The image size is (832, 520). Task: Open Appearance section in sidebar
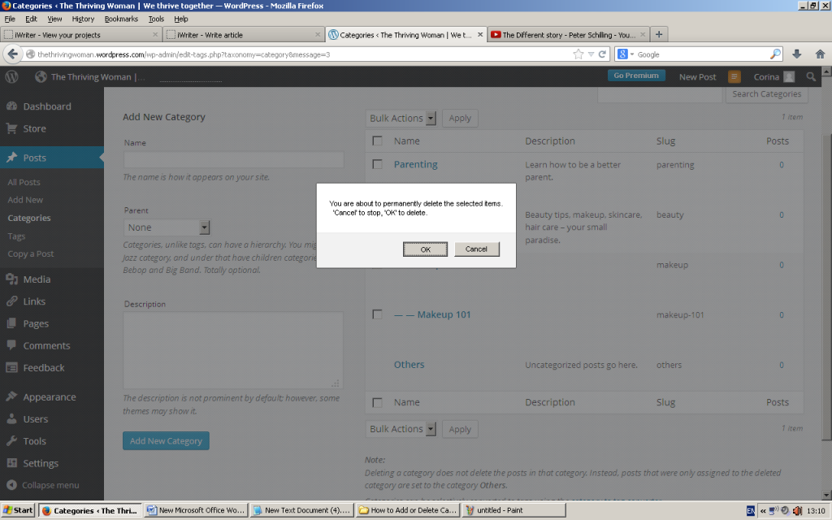click(49, 396)
